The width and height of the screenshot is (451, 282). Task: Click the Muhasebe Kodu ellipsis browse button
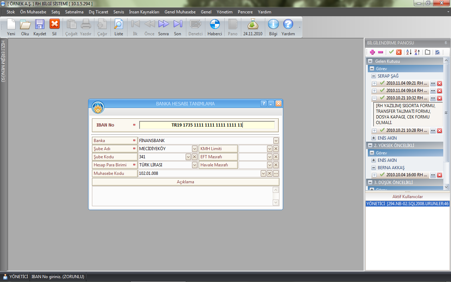click(x=276, y=173)
